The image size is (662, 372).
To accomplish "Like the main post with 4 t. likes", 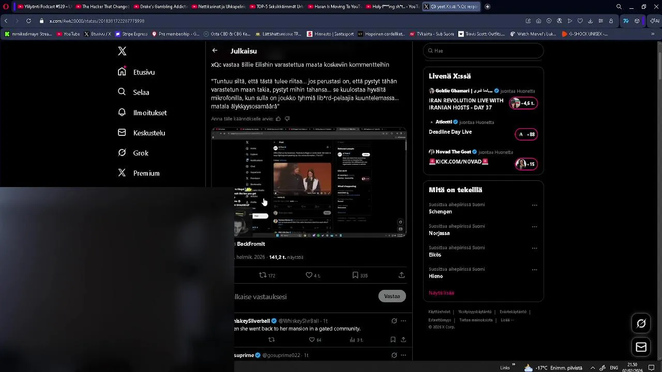I will pos(313,275).
